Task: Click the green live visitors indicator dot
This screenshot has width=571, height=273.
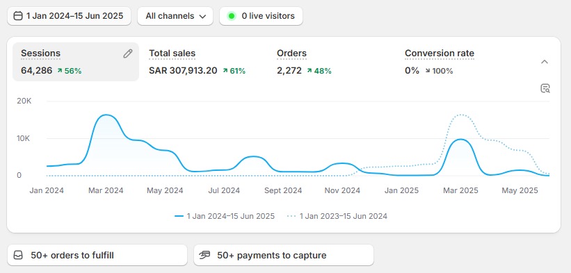Action: click(231, 16)
